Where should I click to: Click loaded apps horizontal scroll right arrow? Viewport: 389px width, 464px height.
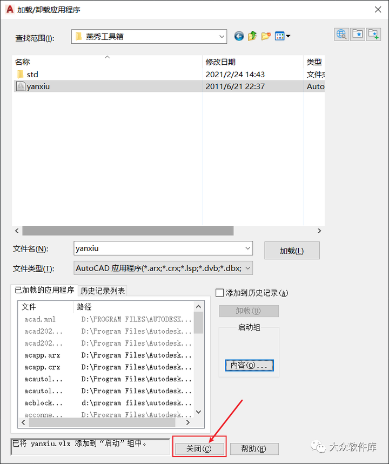[x=187, y=422]
